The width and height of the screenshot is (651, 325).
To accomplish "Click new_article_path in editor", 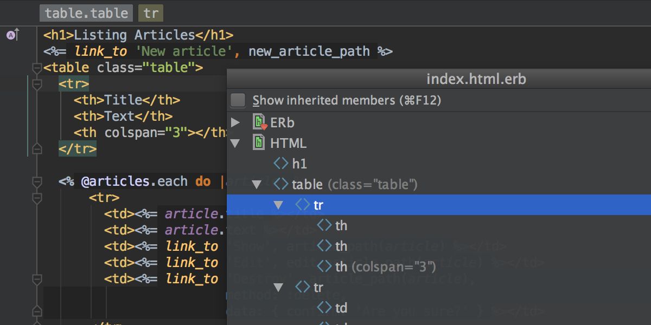I will click(309, 51).
